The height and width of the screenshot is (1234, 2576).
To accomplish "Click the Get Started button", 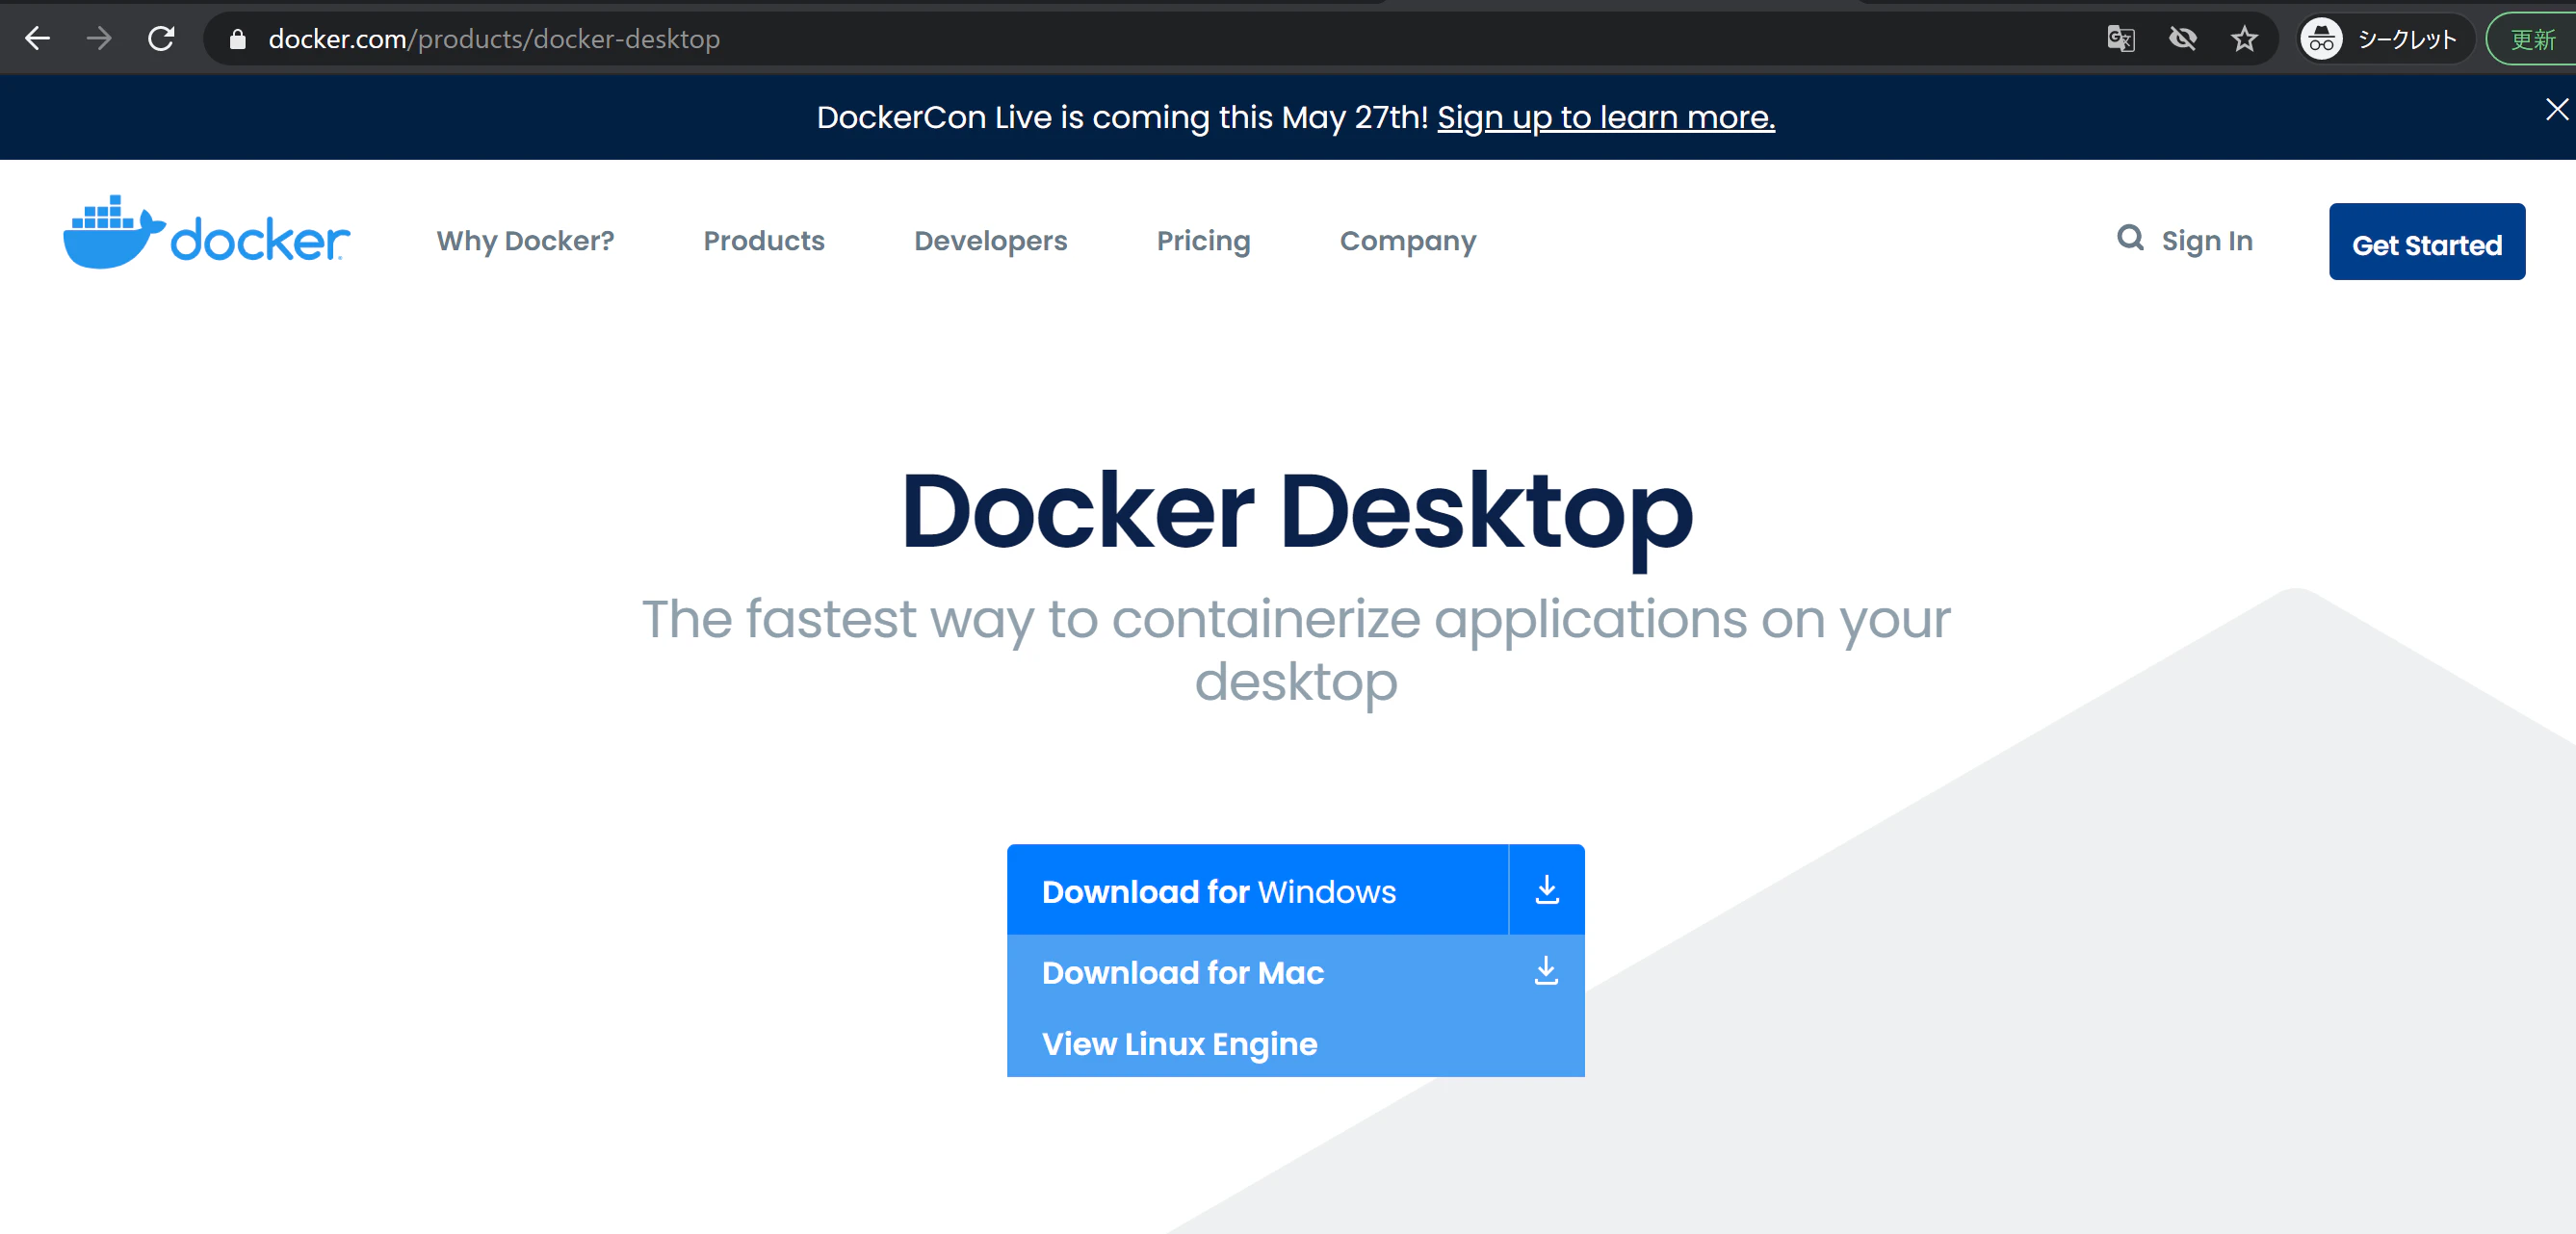I will tap(2426, 242).
